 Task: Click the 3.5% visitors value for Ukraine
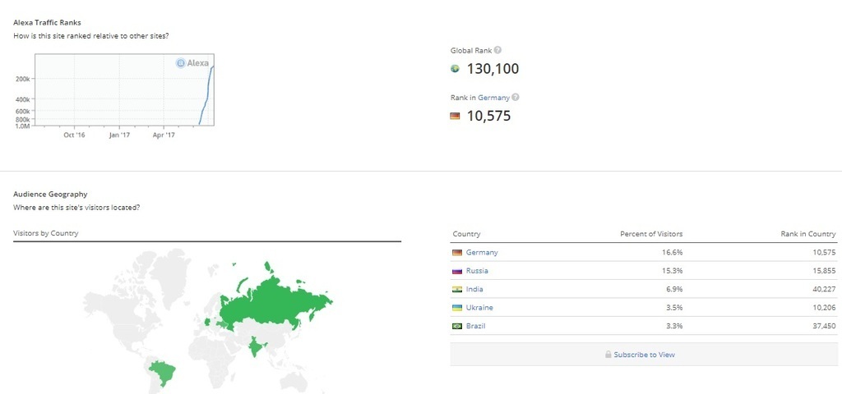click(674, 308)
